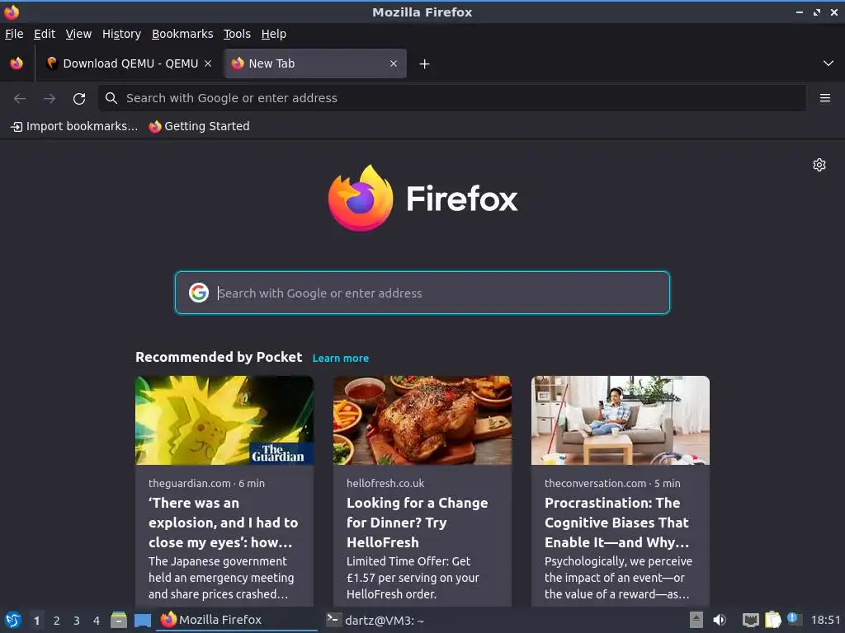Click the Recommended by Pocket heading
Viewport: 845px width, 633px height.
(219, 358)
